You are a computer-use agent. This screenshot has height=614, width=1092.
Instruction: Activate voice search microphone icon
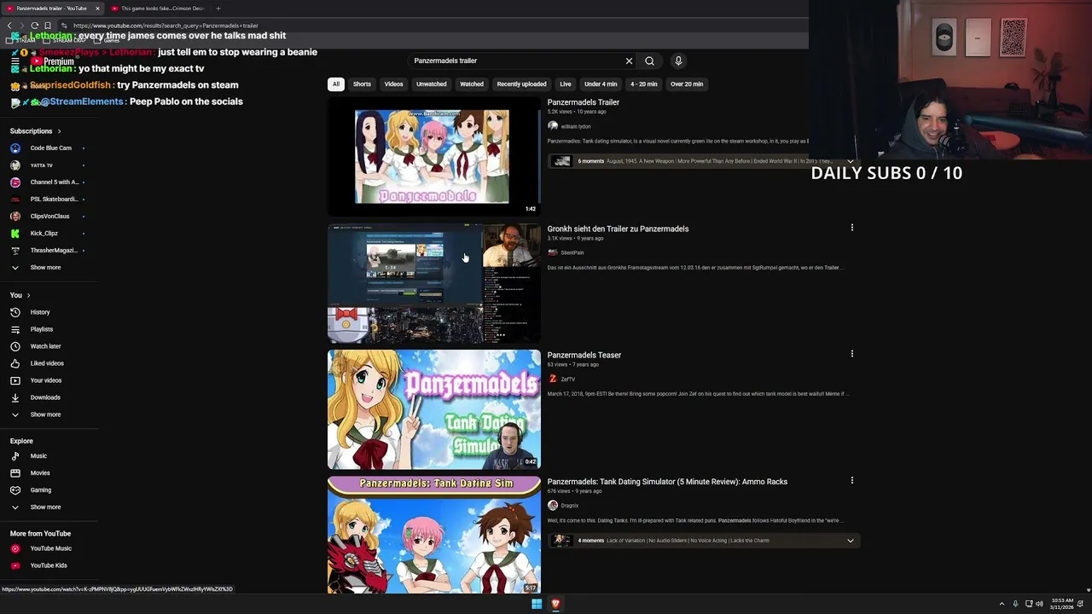coord(678,61)
